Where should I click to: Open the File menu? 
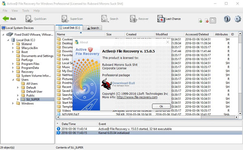click(5, 11)
